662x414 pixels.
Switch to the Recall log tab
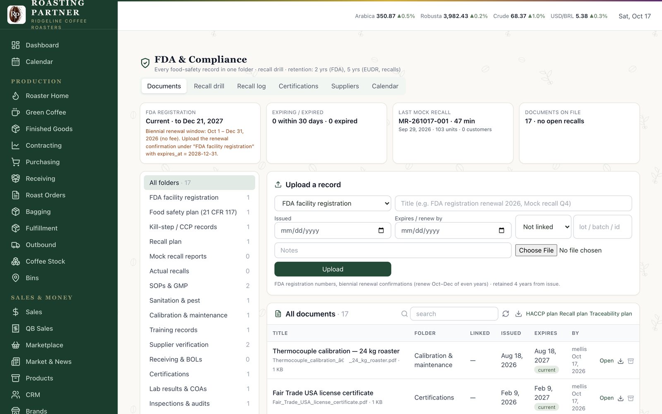click(252, 86)
